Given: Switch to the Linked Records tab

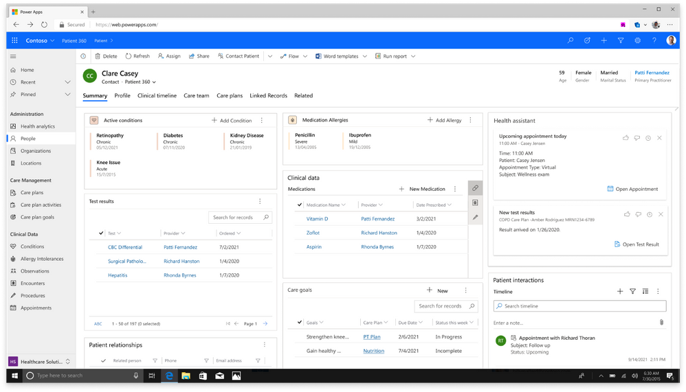Looking at the screenshot, I should 268,95.
